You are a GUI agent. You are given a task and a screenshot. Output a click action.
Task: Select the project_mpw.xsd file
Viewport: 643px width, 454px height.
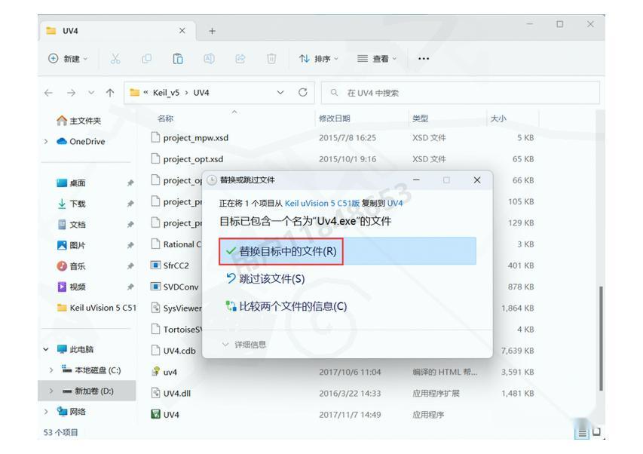(195, 138)
